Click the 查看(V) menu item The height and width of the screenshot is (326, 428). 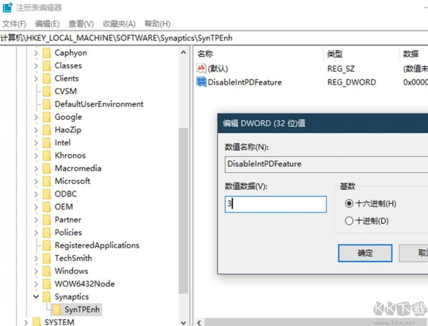click(80, 23)
